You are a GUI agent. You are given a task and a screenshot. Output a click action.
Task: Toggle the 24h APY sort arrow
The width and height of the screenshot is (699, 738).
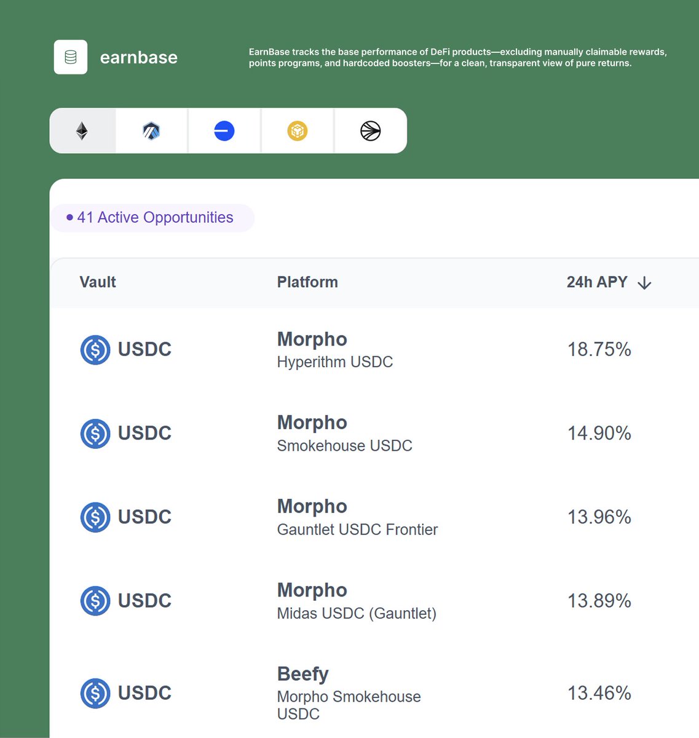coord(644,283)
